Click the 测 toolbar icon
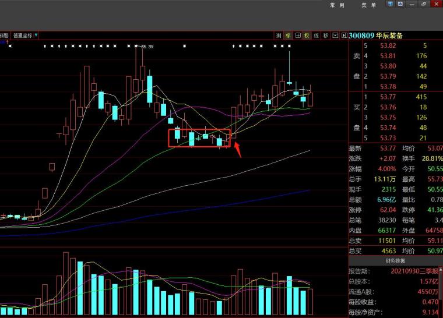This screenshot has height=318, width=443. pyautogui.click(x=279, y=36)
